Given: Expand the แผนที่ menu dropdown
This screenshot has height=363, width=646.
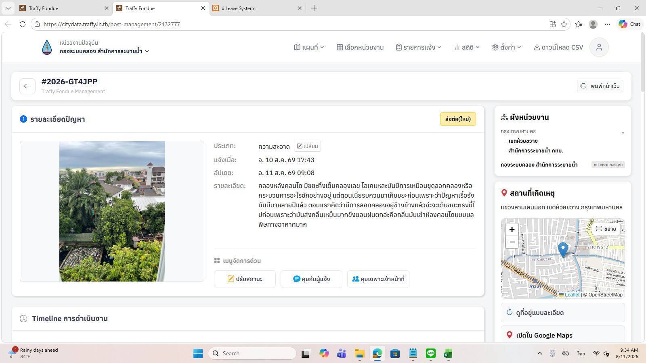Looking at the screenshot, I should 309,47.
